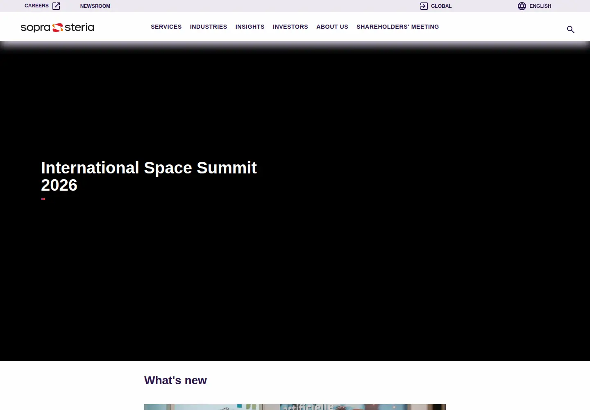This screenshot has height=410, width=590.
Task: Go to the Newsroom link
Action: [x=95, y=6]
